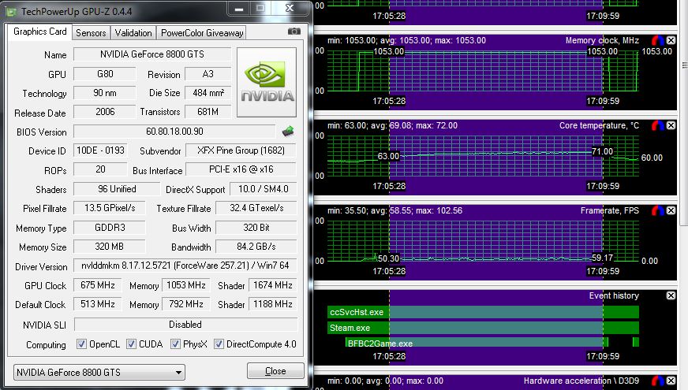This screenshot has width=688, height=390.
Task: Click Texture Fillrate 32.4 GTexel/s field
Action: pyautogui.click(x=256, y=208)
